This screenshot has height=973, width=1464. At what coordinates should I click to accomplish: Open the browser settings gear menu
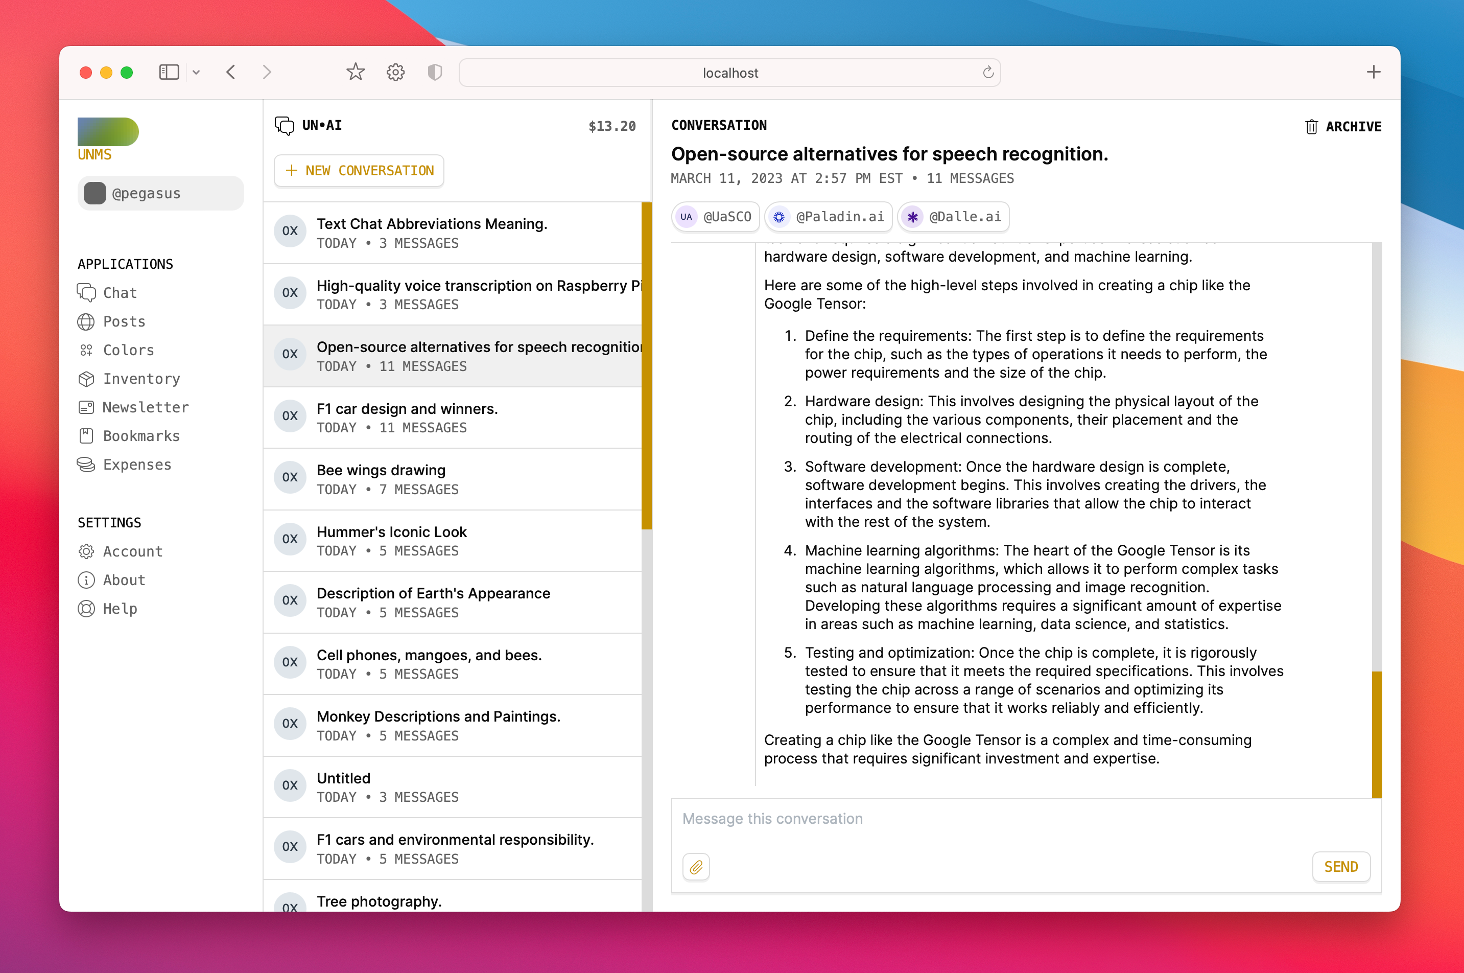point(395,72)
